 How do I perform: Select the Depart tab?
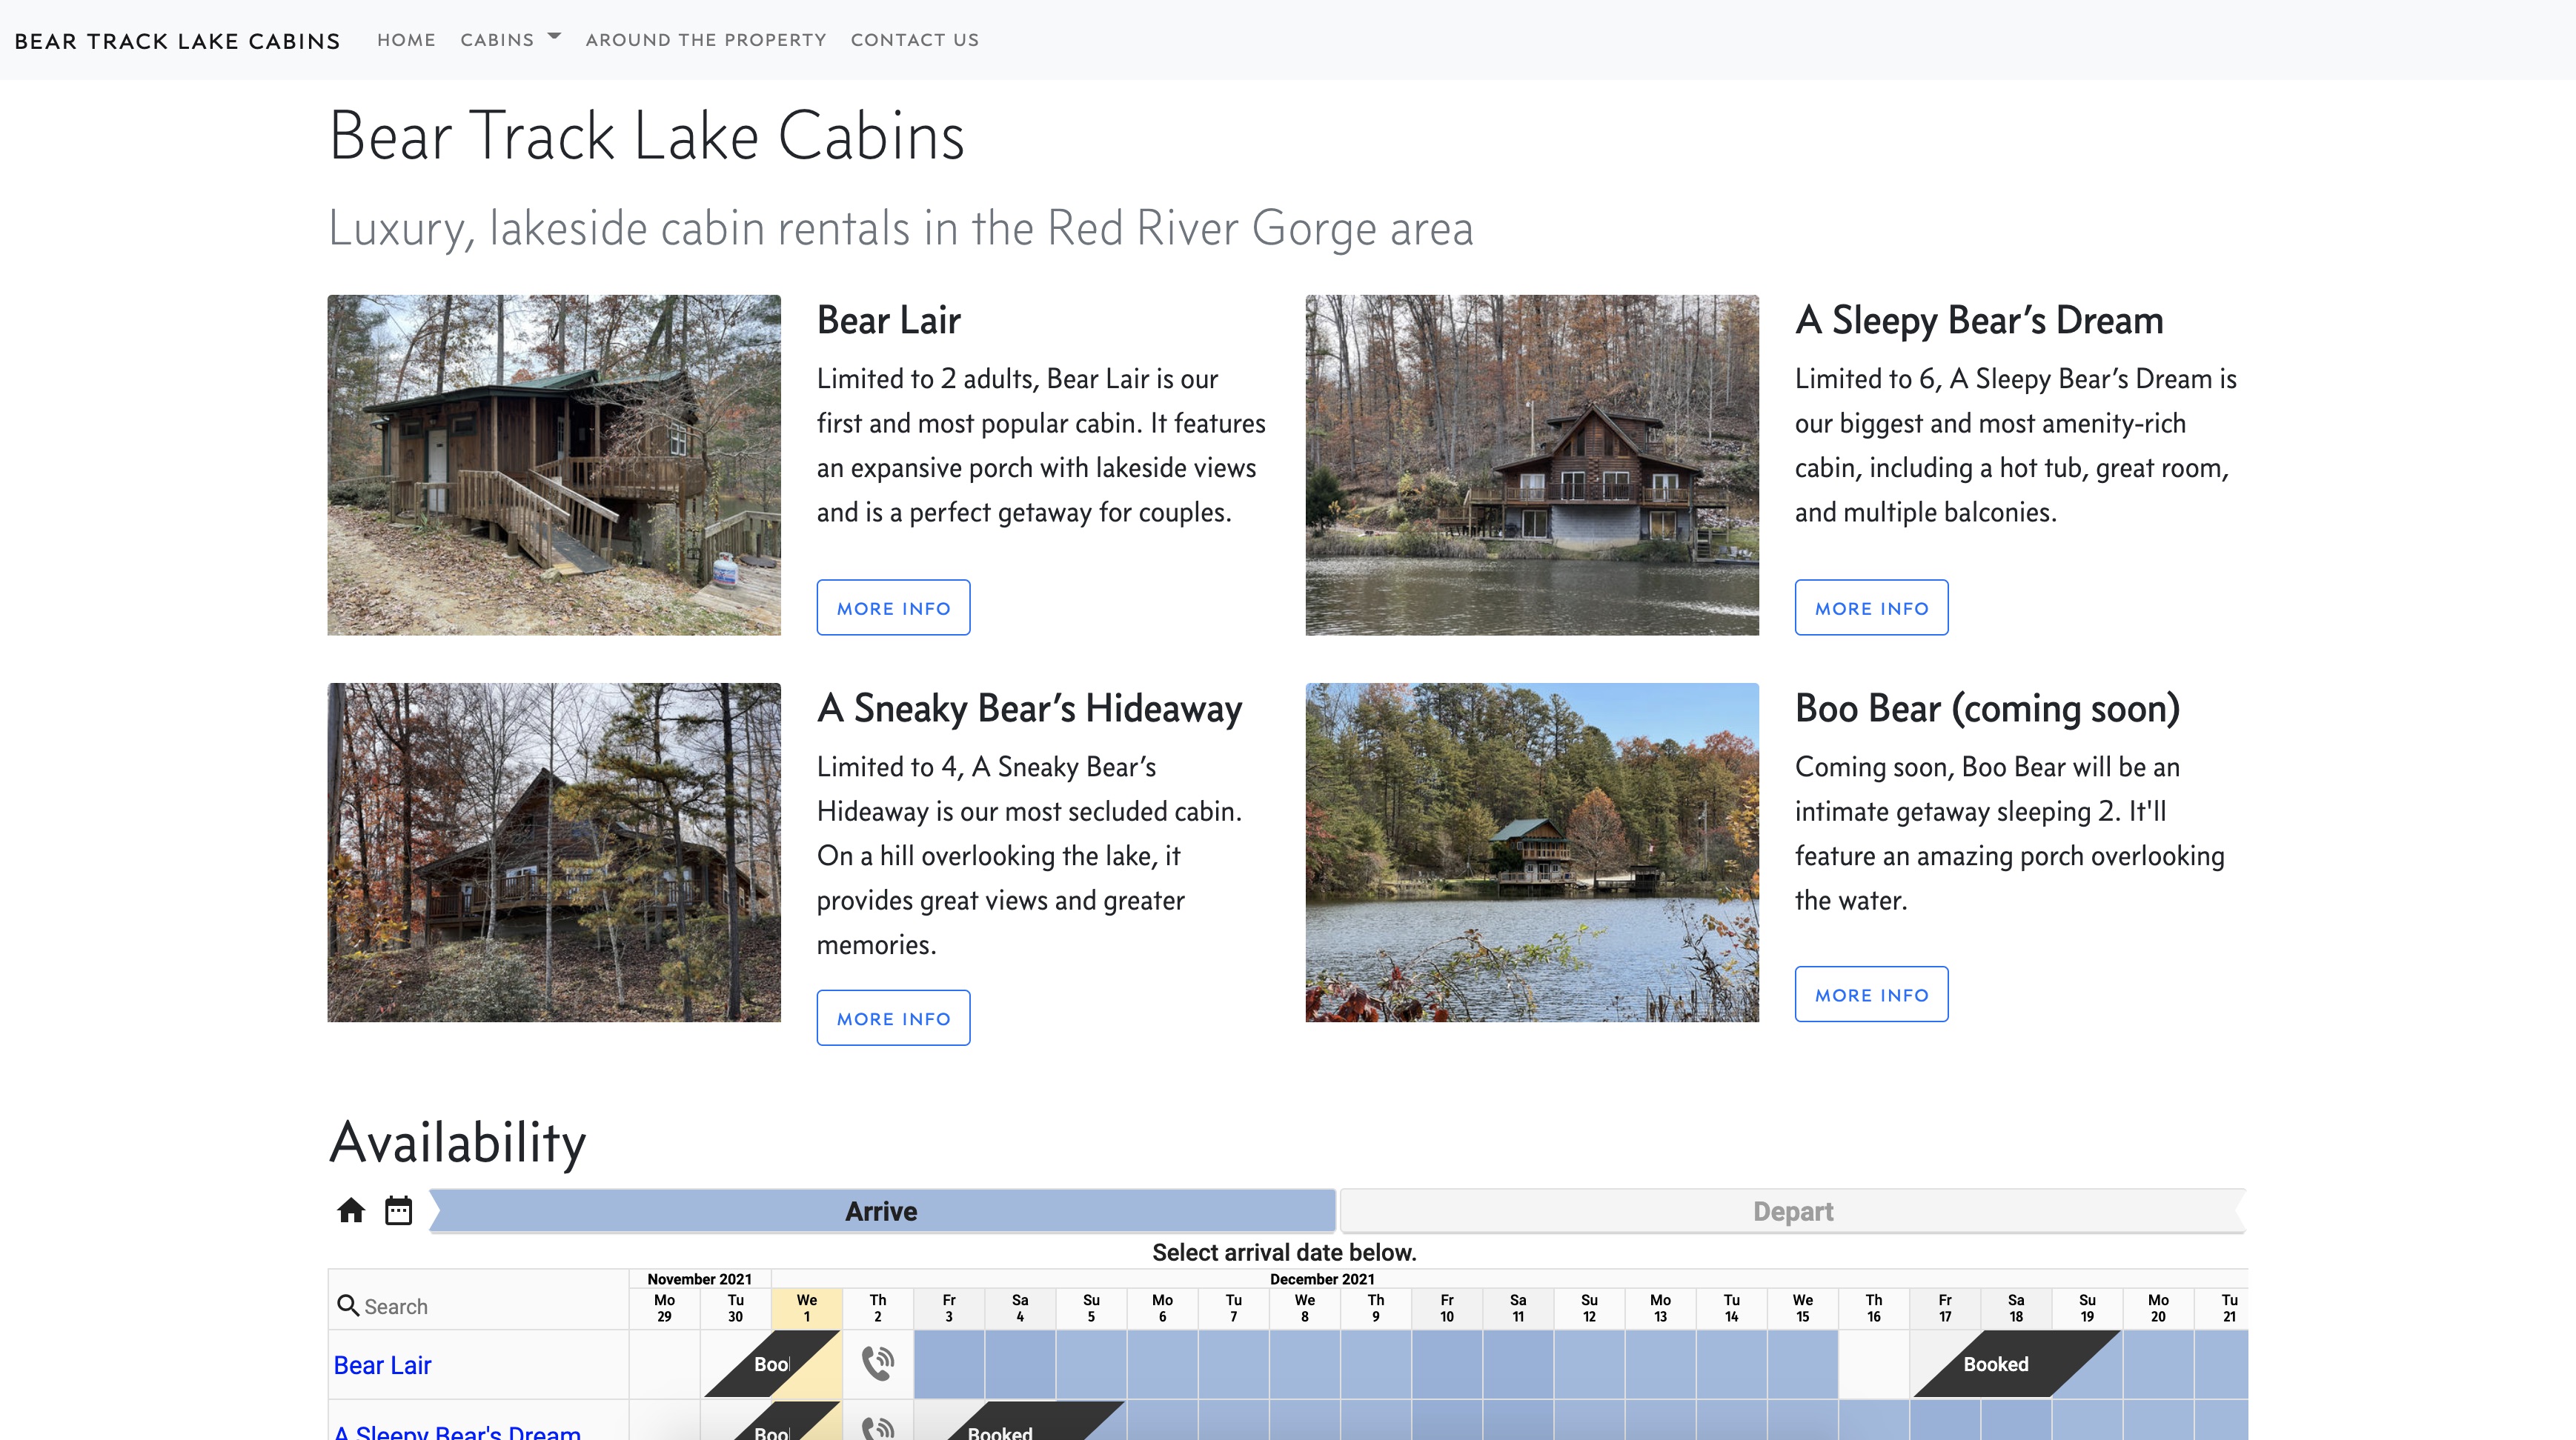[1792, 1211]
